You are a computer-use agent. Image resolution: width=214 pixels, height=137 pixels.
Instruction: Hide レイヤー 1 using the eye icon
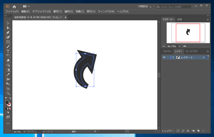point(164,57)
